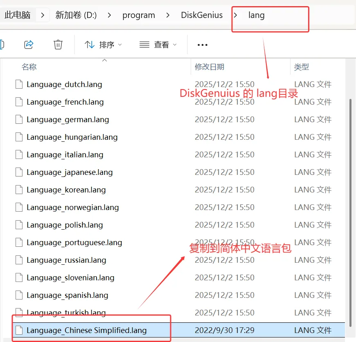Viewport: 356px width, 342px height.
Task: Go to DiskGenius folder in breadcrumb
Action: click(202, 15)
